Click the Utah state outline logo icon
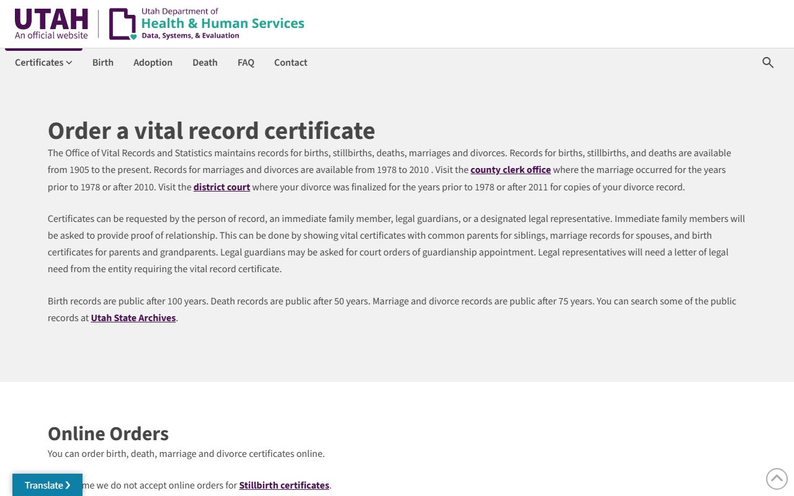 (123, 25)
